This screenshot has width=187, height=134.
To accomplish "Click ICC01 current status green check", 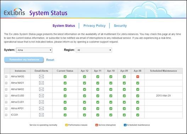I will click(65, 115).
